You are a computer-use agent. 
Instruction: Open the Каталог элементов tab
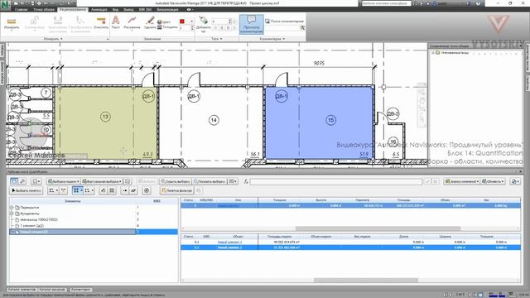click(22, 290)
